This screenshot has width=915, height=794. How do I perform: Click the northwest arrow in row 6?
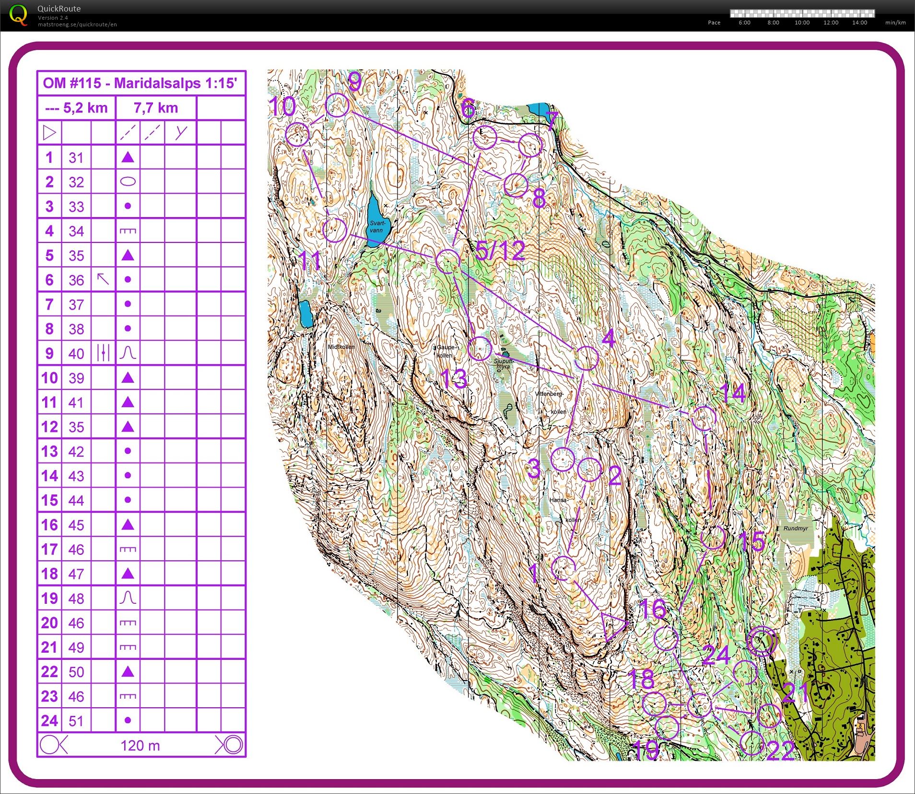[x=103, y=279]
